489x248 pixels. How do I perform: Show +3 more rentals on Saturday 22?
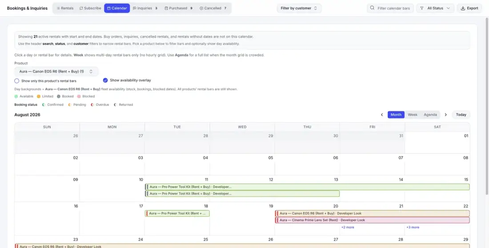pos(413,227)
